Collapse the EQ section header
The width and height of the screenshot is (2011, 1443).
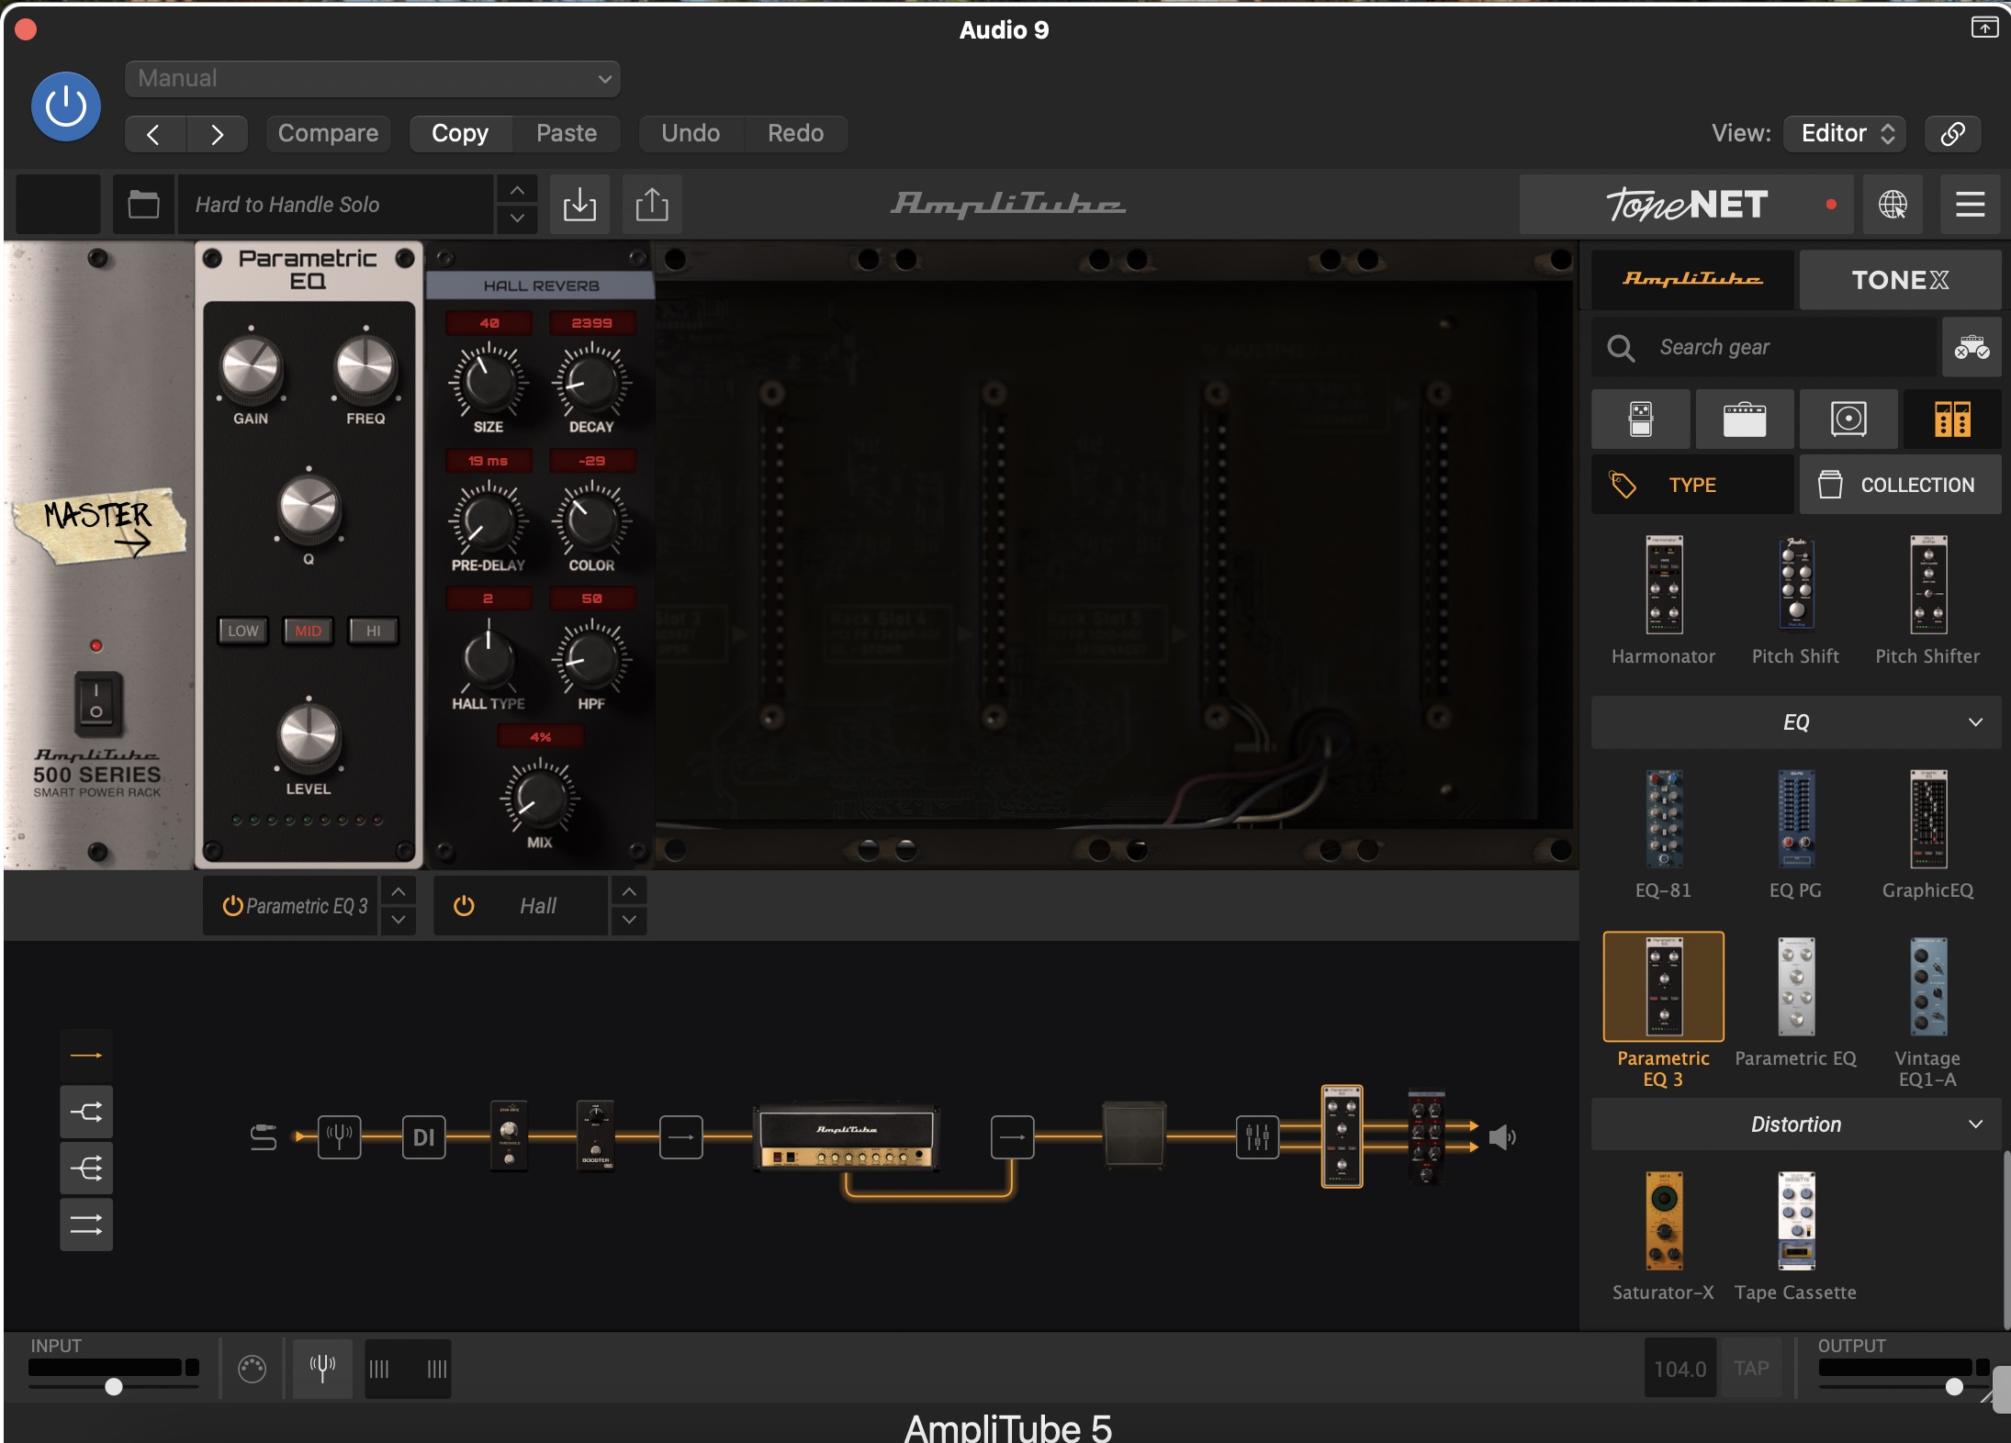tap(1796, 722)
